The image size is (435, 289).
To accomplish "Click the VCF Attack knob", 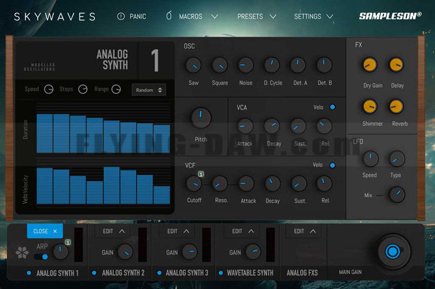I will pos(246,184).
